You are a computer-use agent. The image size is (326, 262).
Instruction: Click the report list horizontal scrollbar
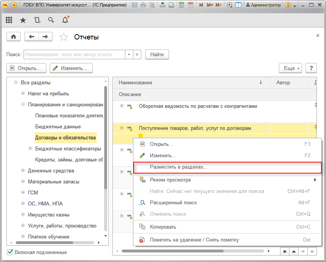click(x=172, y=251)
